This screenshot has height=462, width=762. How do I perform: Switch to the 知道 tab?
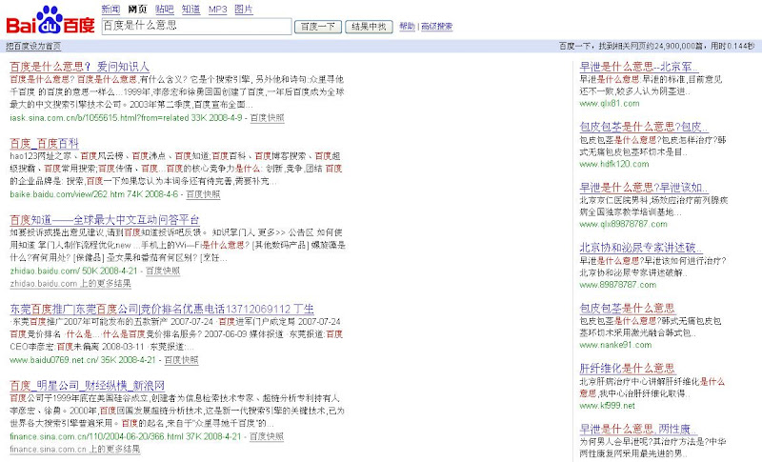pos(191,10)
